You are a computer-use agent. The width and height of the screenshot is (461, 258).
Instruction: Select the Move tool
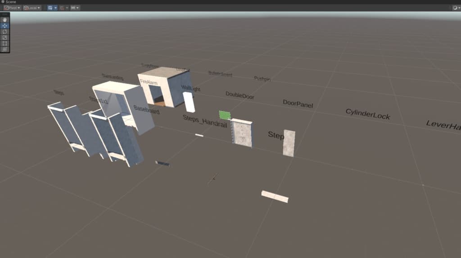(5, 26)
